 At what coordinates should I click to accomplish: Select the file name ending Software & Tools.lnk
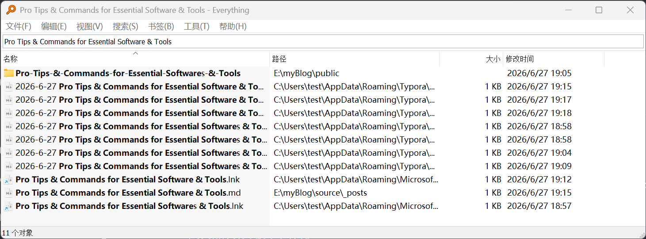point(128,179)
